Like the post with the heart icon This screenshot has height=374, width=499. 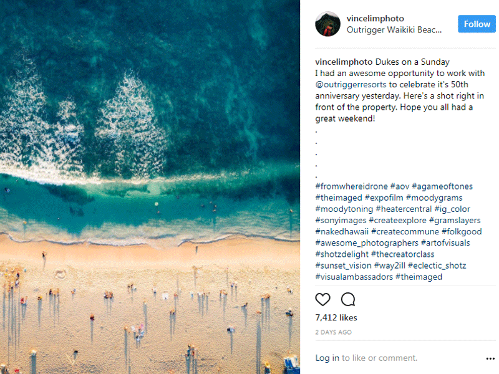coord(322,299)
